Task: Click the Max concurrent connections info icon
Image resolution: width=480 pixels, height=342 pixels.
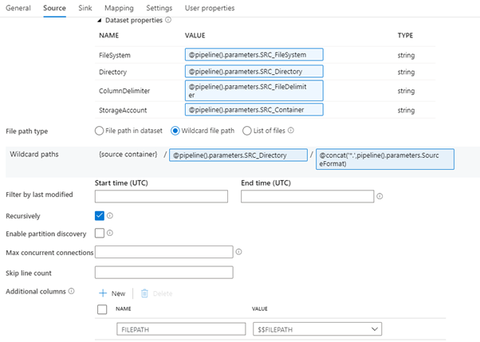Action: coord(238,252)
